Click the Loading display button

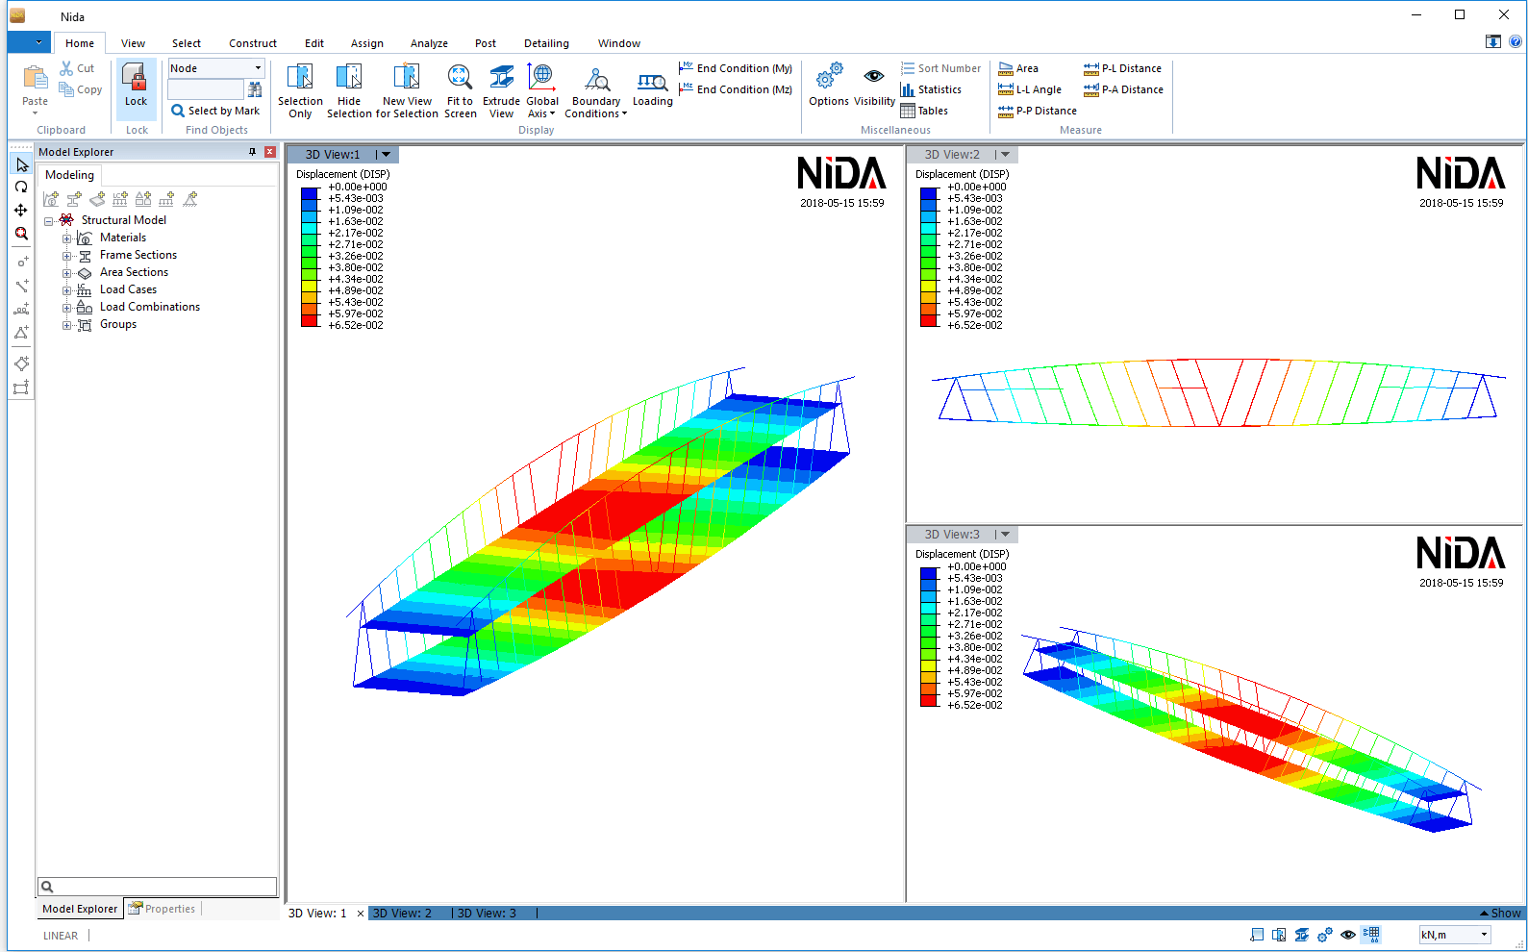[653, 88]
